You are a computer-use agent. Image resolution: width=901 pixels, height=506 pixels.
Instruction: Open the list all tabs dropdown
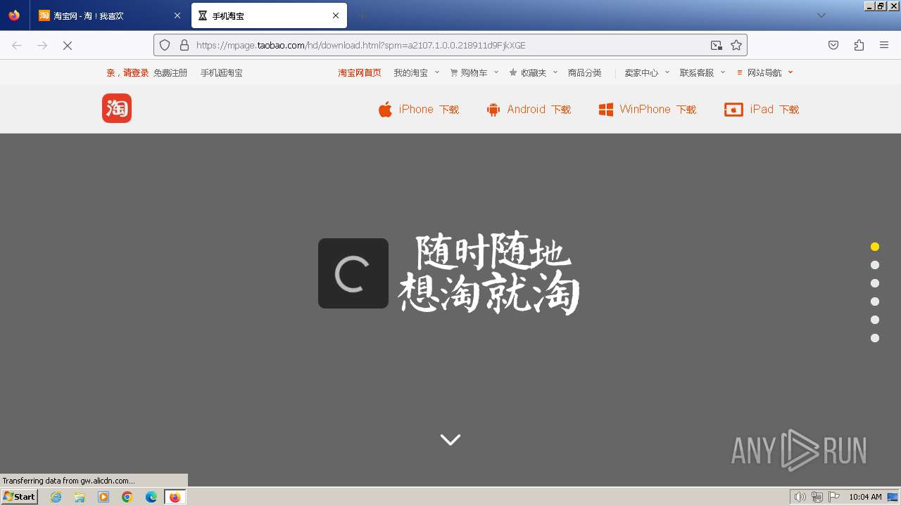(x=821, y=15)
